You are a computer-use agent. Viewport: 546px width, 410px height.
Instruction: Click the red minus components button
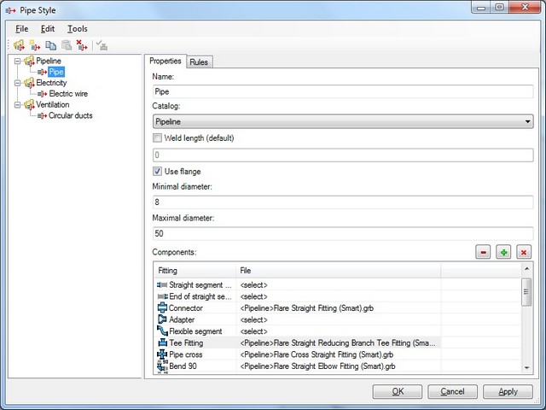coord(483,252)
